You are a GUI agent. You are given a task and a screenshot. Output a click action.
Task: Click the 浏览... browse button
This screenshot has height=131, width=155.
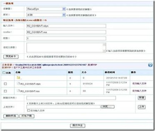(x=108, y=107)
